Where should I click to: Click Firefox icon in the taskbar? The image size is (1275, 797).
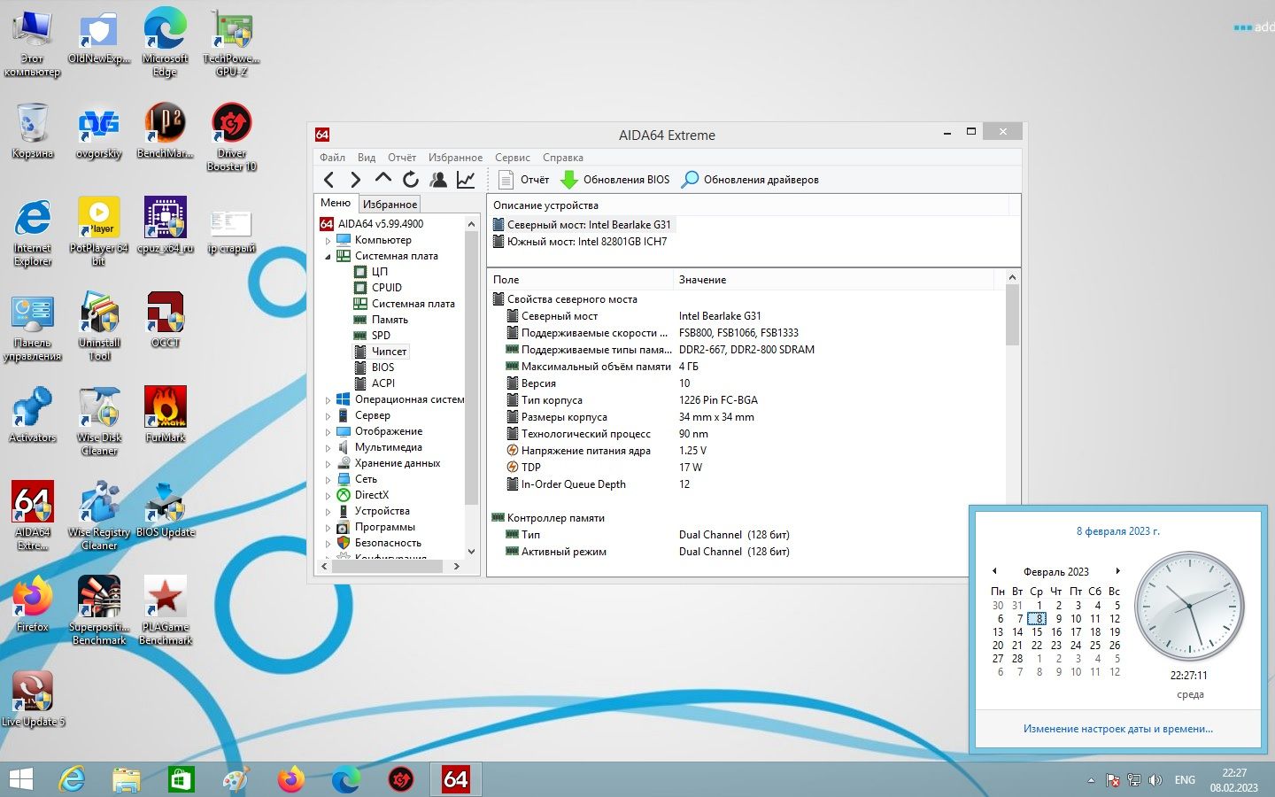(290, 779)
